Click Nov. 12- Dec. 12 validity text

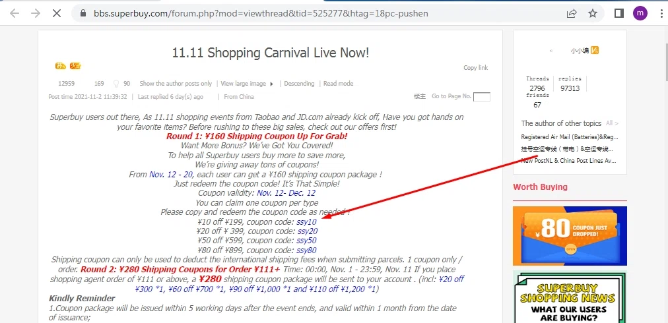coord(286,193)
